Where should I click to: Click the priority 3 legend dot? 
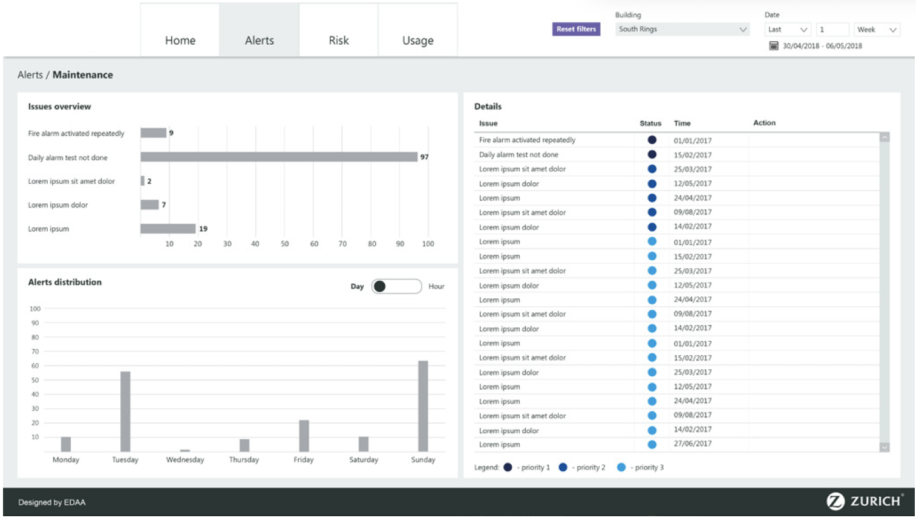pos(621,467)
